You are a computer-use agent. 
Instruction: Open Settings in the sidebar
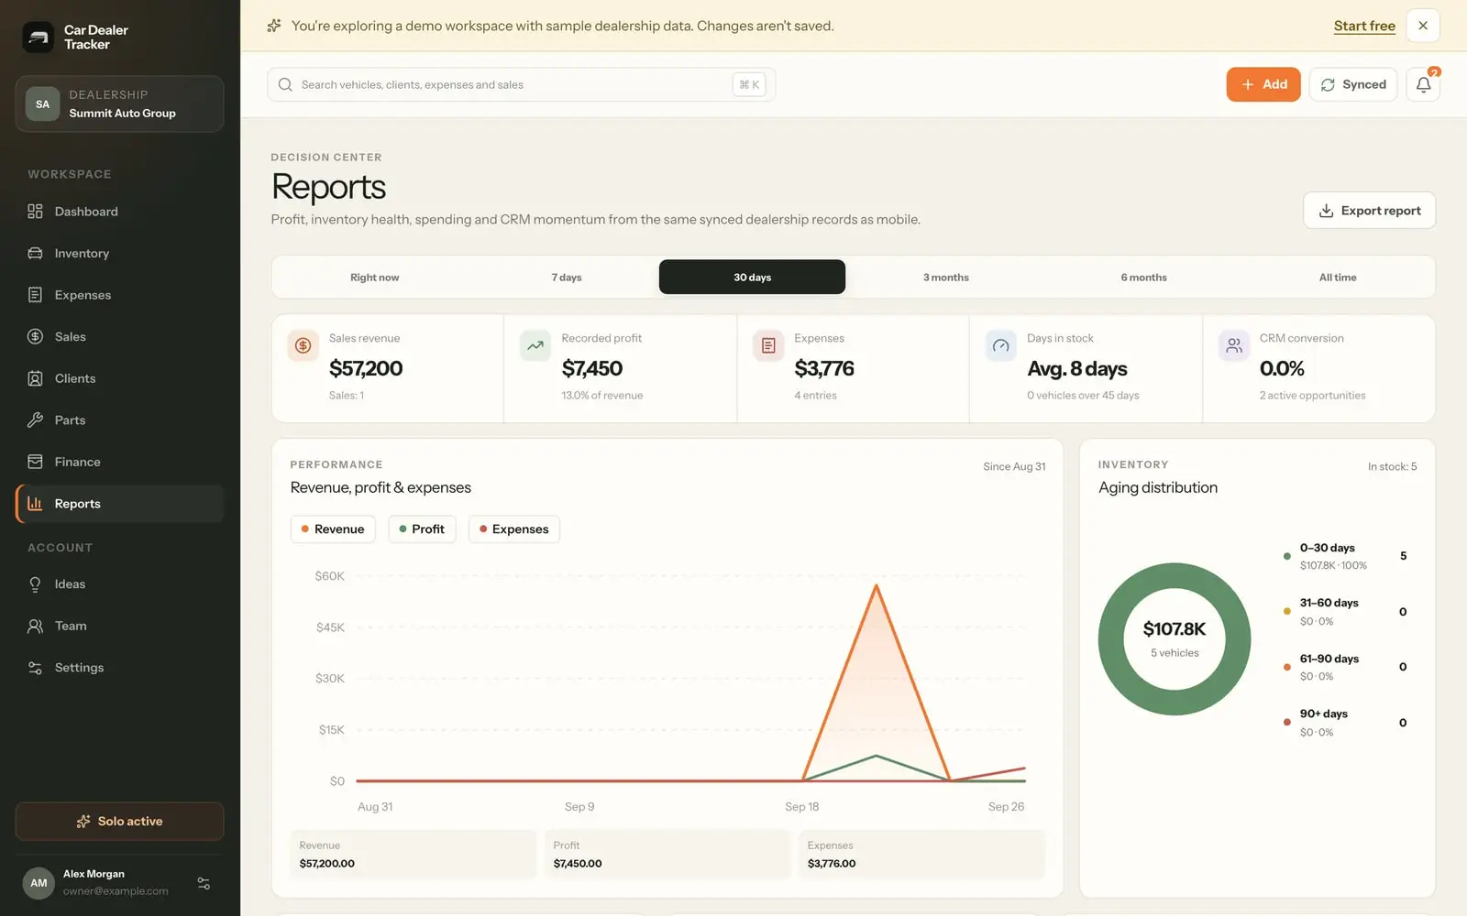[x=119, y=668]
